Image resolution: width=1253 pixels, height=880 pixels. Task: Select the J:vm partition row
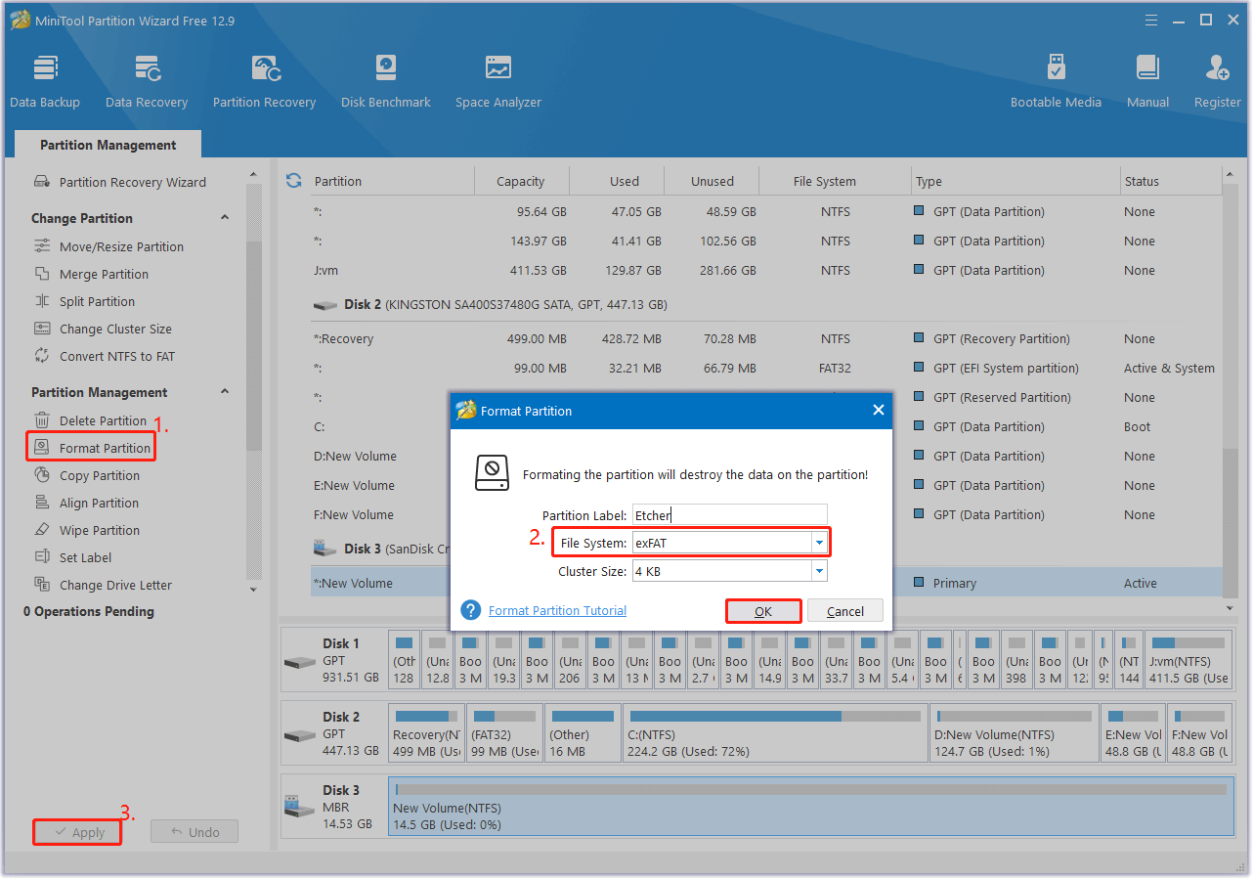(x=766, y=270)
